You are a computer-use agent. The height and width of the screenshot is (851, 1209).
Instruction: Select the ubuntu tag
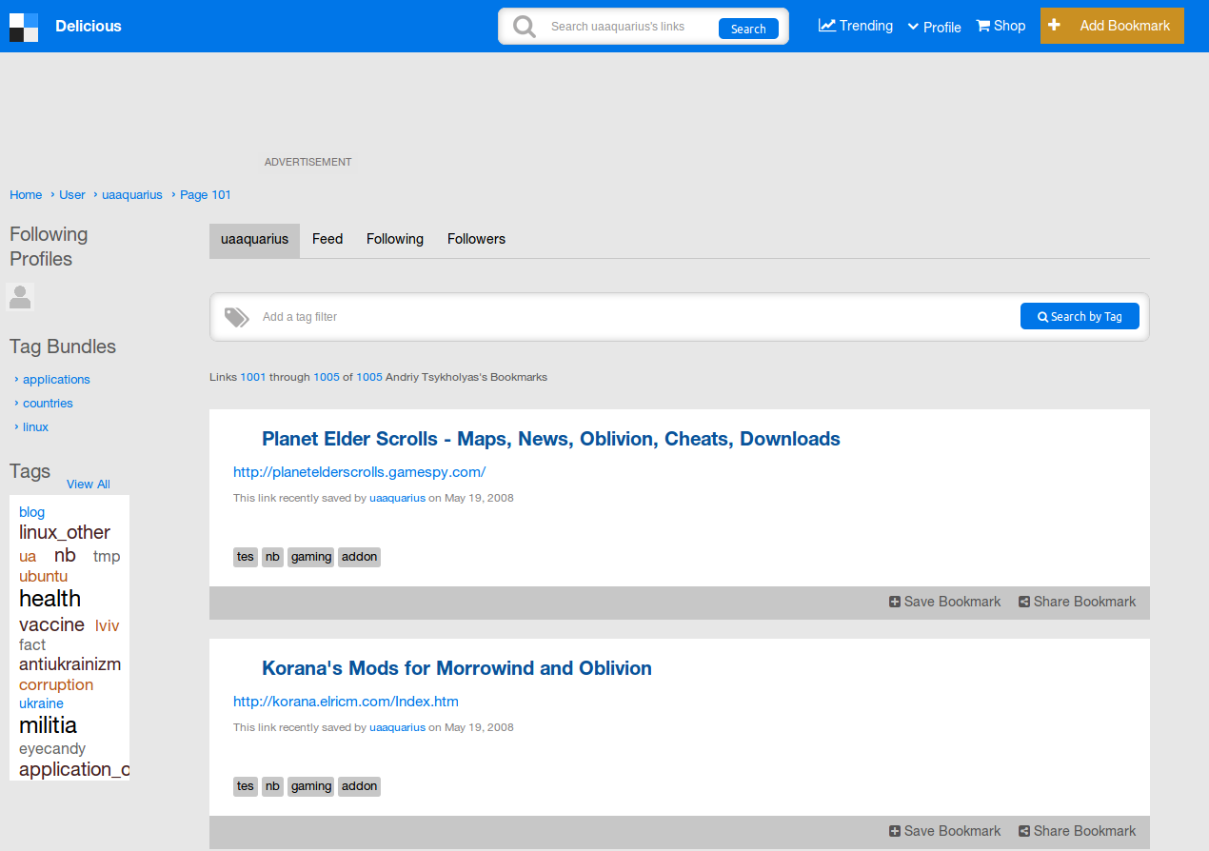pyautogui.click(x=43, y=576)
